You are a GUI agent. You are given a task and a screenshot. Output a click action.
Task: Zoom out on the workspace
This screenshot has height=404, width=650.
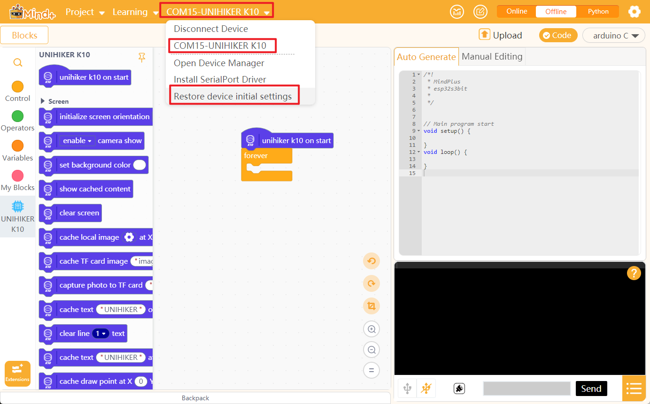[x=371, y=350]
